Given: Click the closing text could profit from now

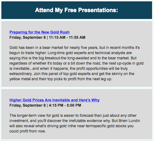Looking at the screenshot, I should (27, 131).
